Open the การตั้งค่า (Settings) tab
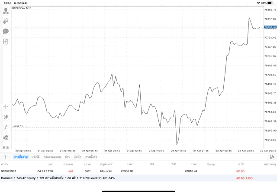This screenshot has width=277, height=194. pos(91,157)
